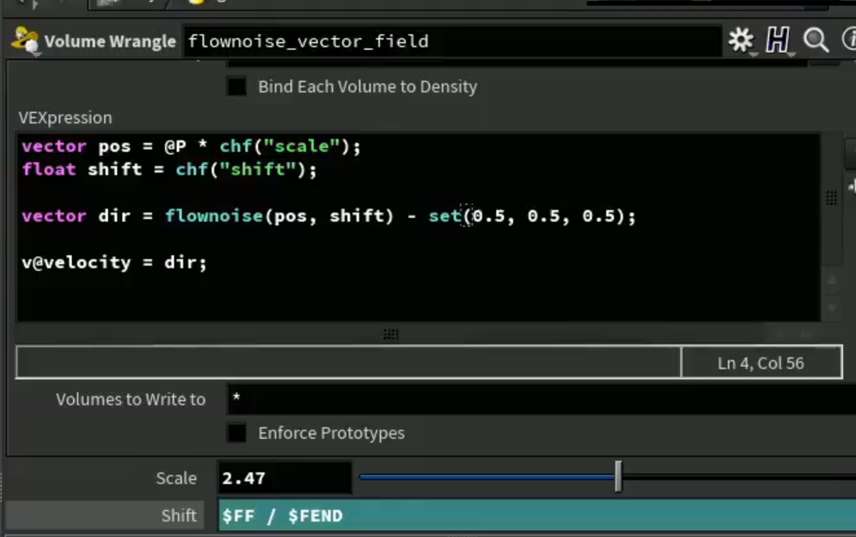Open dropdown arrow under the H icon

tap(790, 54)
